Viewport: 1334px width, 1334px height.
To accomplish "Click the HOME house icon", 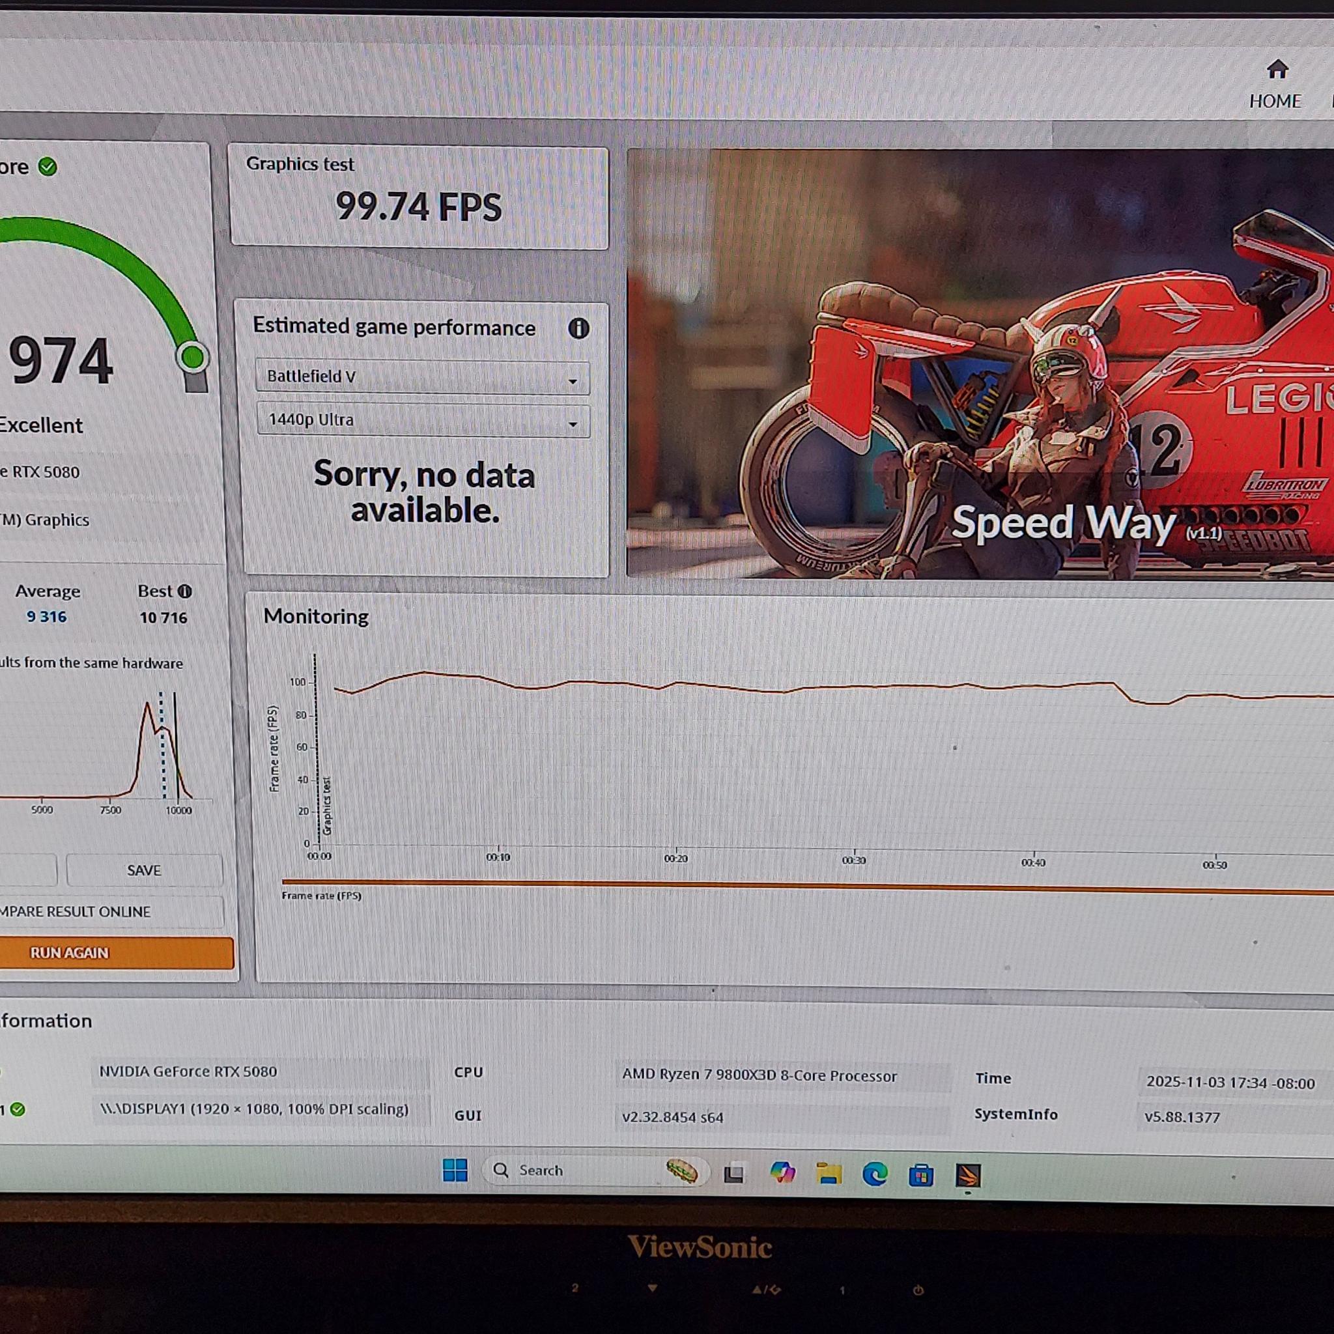I will [x=1277, y=70].
